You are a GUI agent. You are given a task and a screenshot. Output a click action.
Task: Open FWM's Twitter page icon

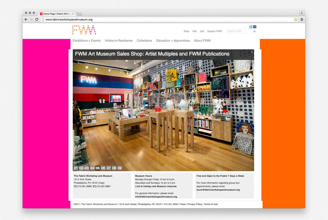coord(251,27)
